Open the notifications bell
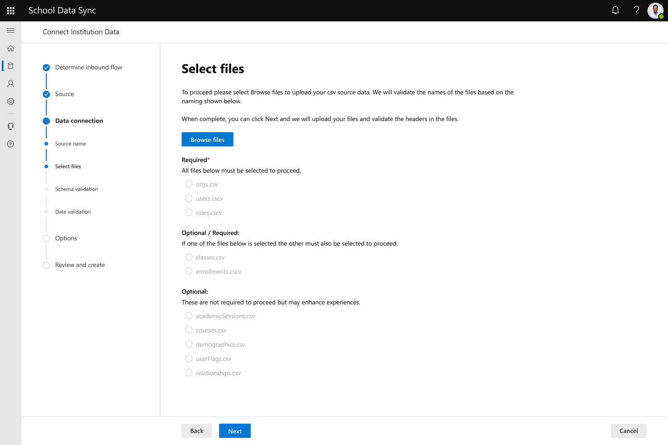 tap(615, 10)
